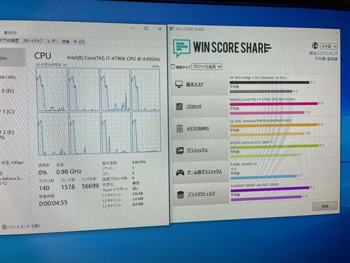Switch to the アプリの履歴 tab
Viewport: 350px width, 263px height.
[x=10, y=40]
